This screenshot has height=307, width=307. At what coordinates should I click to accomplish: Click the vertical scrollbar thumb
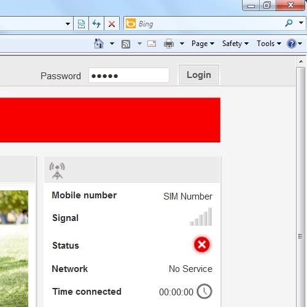tap(301, 187)
